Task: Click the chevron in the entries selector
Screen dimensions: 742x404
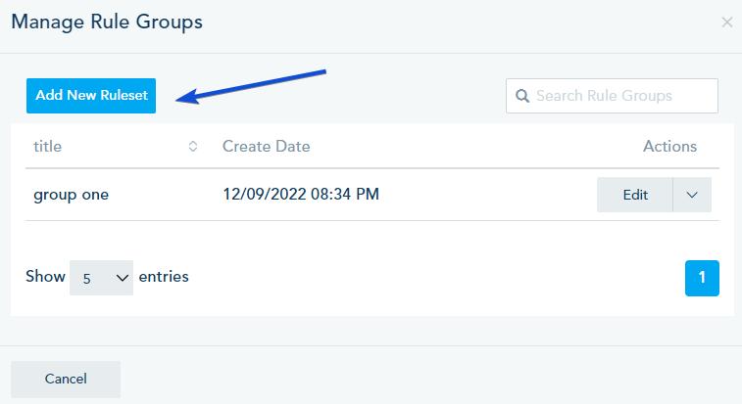Action: pyautogui.click(x=123, y=278)
